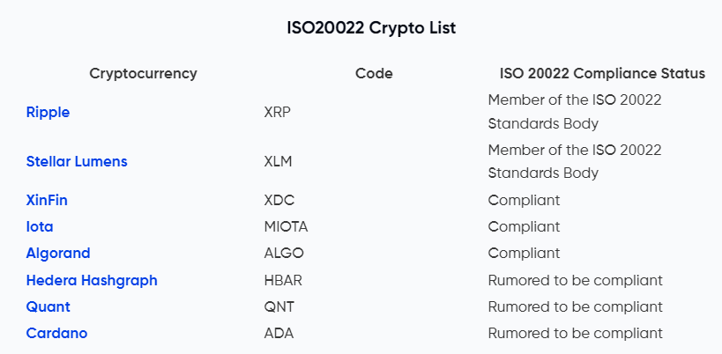Select the XDC code text
Image resolution: width=722 pixels, height=354 pixels.
(x=279, y=201)
